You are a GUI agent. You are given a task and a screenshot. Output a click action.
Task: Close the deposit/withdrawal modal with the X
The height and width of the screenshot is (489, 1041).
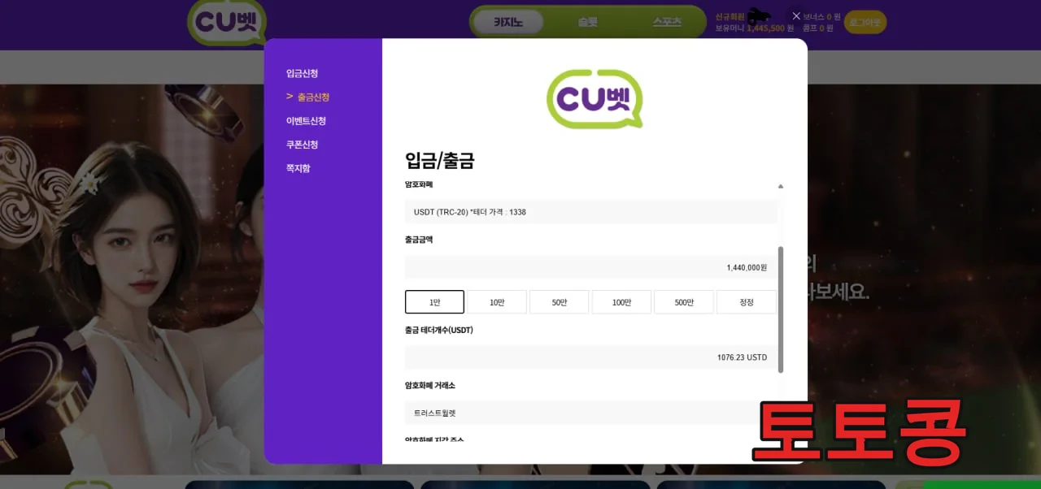pyautogui.click(x=796, y=16)
